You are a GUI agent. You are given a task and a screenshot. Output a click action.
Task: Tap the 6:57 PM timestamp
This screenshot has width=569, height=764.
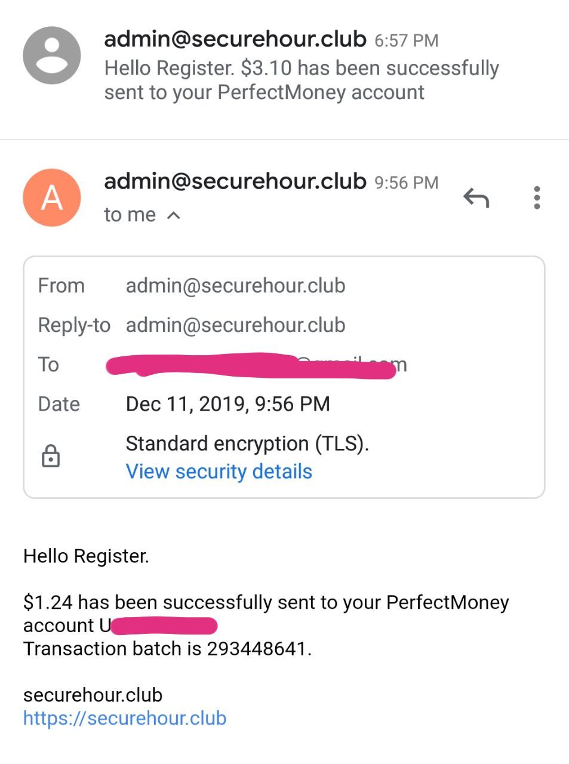(406, 41)
